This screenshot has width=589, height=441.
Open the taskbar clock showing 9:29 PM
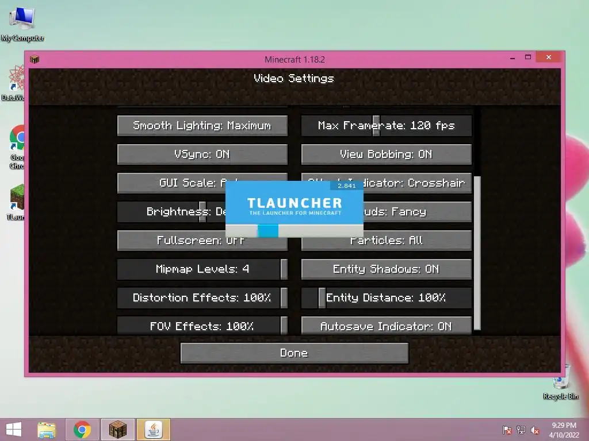tap(564, 430)
